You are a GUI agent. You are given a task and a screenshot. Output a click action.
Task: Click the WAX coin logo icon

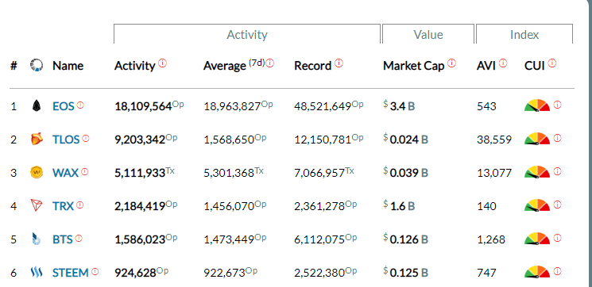pos(37,173)
